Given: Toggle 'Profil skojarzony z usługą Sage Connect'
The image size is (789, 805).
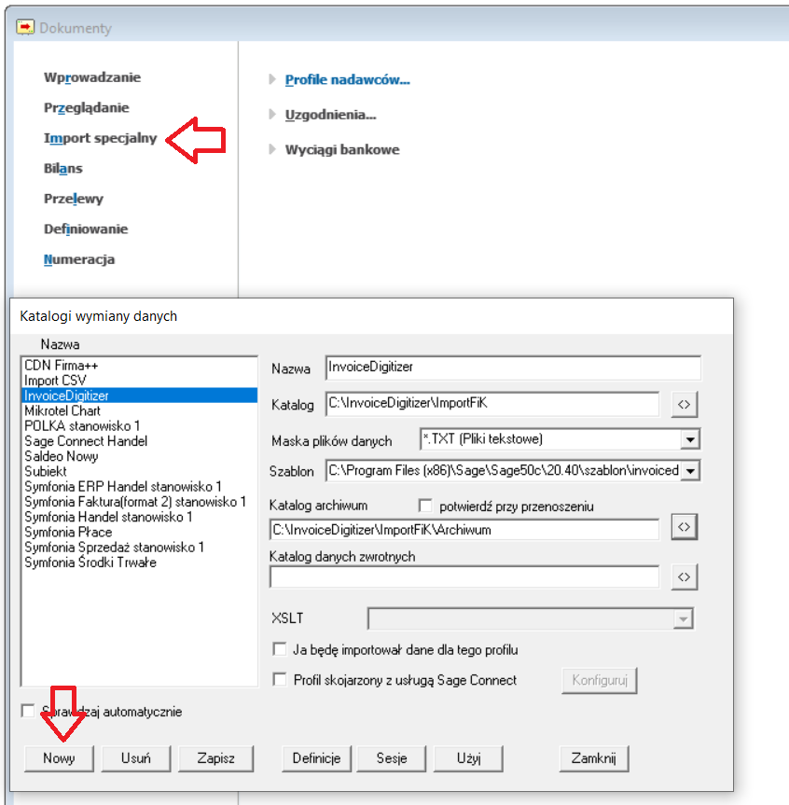Looking at the screenshot, I should tap(279, 680).
